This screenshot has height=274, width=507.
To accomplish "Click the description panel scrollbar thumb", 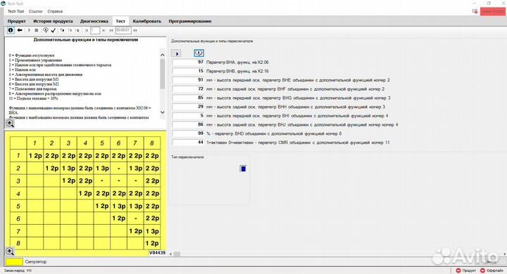I will coord(163,74).
